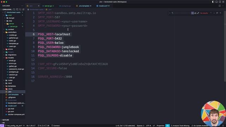Expand the replace field in find widget
Viewport: 226px width, 127px height.
point(170,13)
